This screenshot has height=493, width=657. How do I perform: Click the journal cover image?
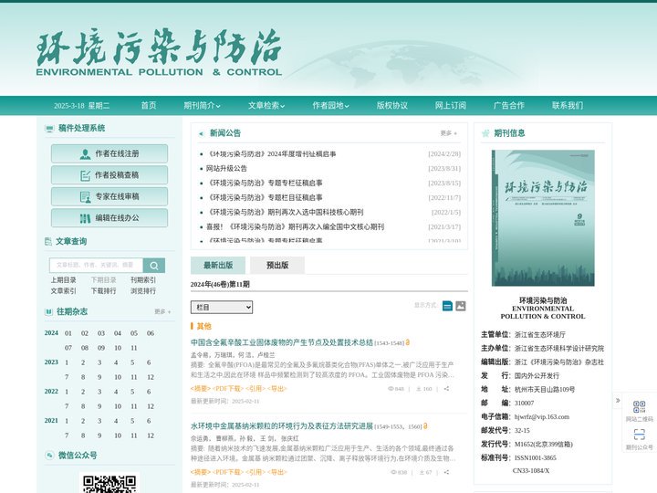[543, 218]
